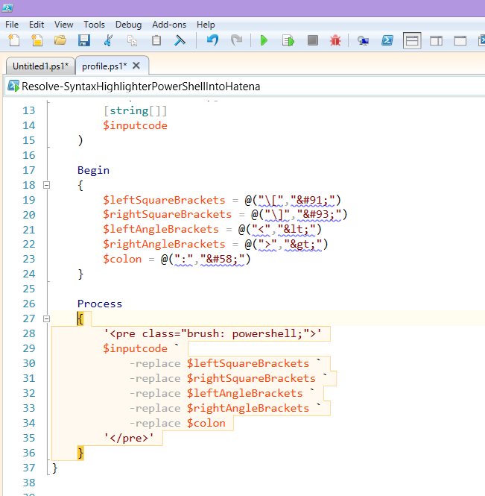Screen dimensions: 485x496
Task: Click the pre class brush string on line 28
Action: 212,333
